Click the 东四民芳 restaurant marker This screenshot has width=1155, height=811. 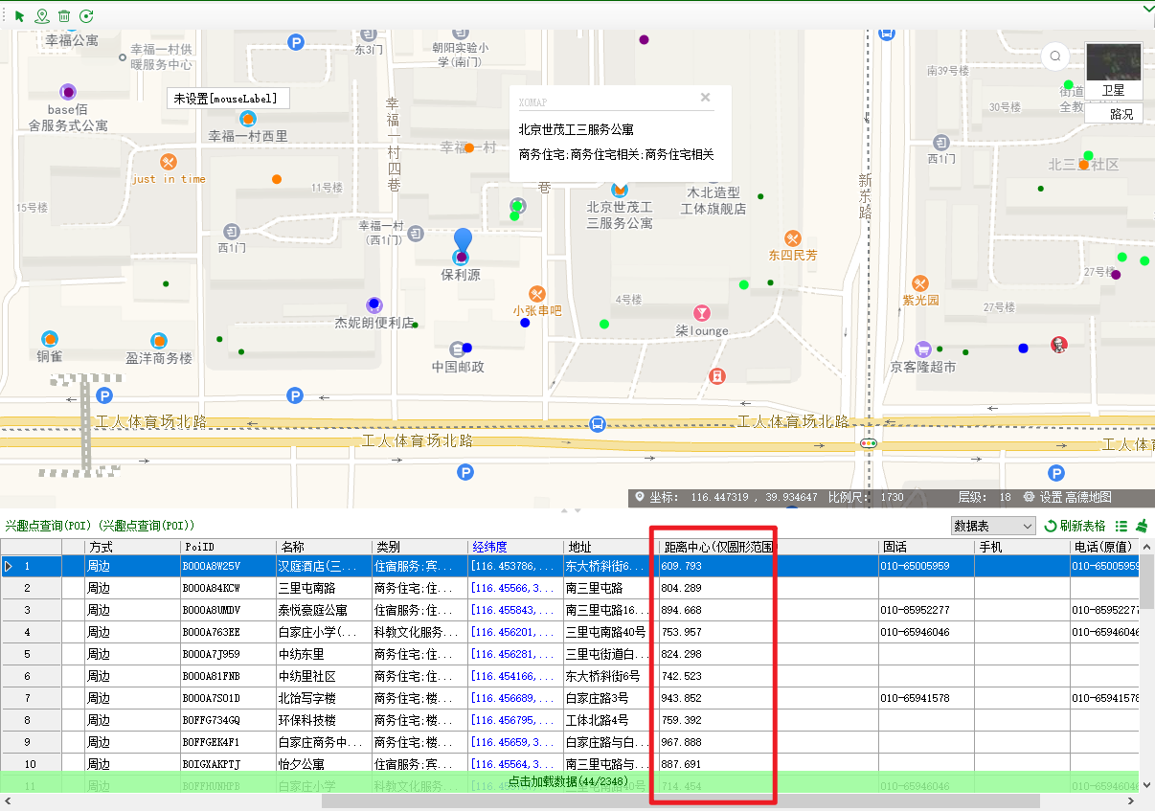tap(792, 238)
